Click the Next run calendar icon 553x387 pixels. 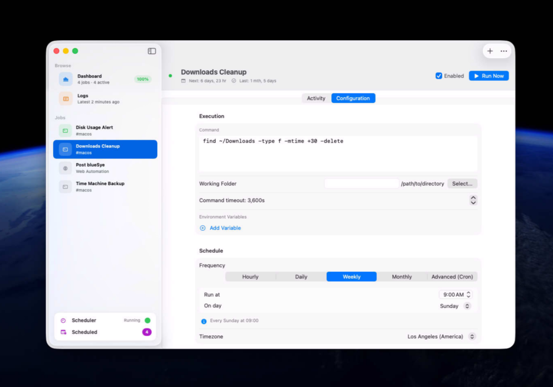point(183,81)
